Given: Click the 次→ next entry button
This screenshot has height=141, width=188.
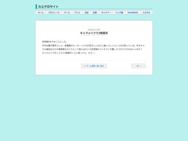Looking at the screenshot, I should tap(139, 66).
